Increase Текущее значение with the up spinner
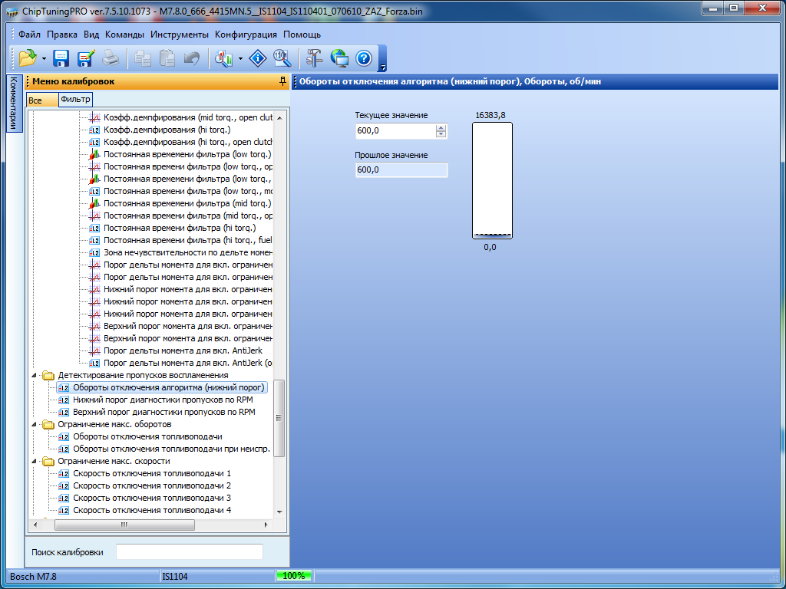Viewport: 786px width, 589px height. 441,128
